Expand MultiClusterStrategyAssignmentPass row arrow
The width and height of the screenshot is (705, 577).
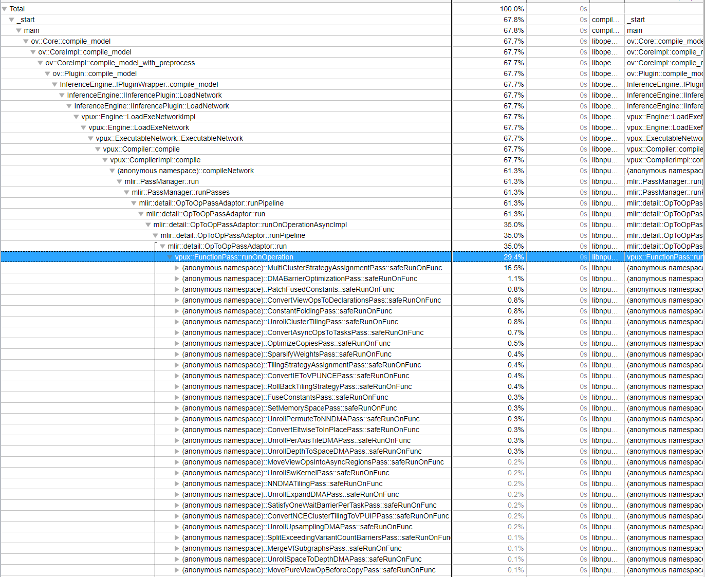(177, 268)
